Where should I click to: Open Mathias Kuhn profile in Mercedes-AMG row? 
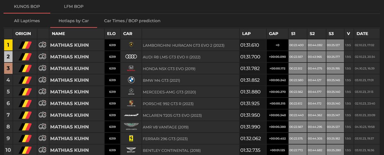coord(69,92)
